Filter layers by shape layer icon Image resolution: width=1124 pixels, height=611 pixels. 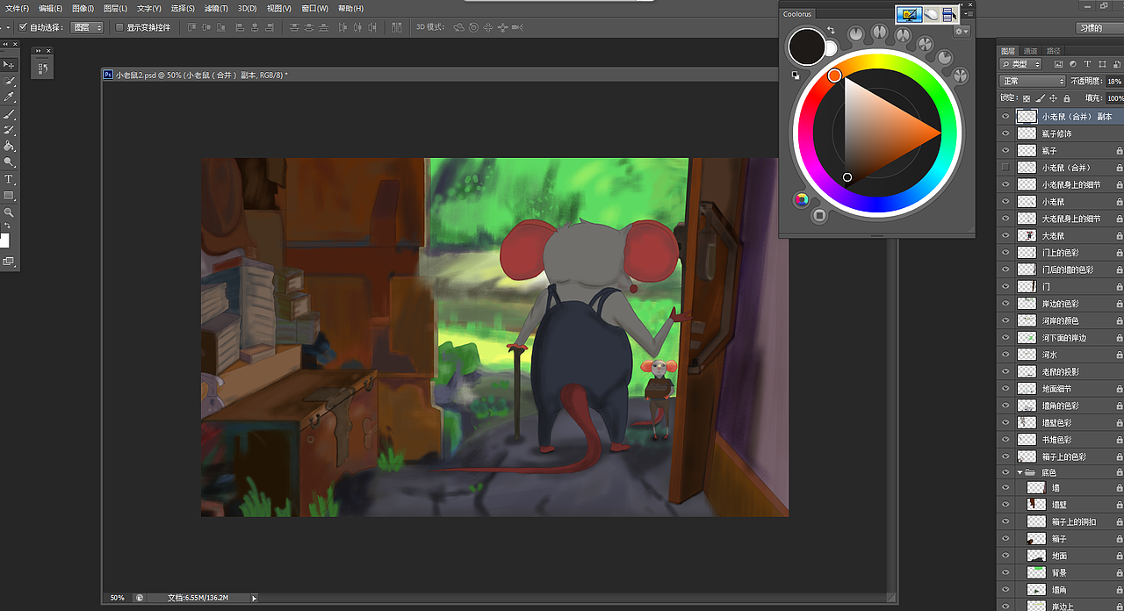1101,64
